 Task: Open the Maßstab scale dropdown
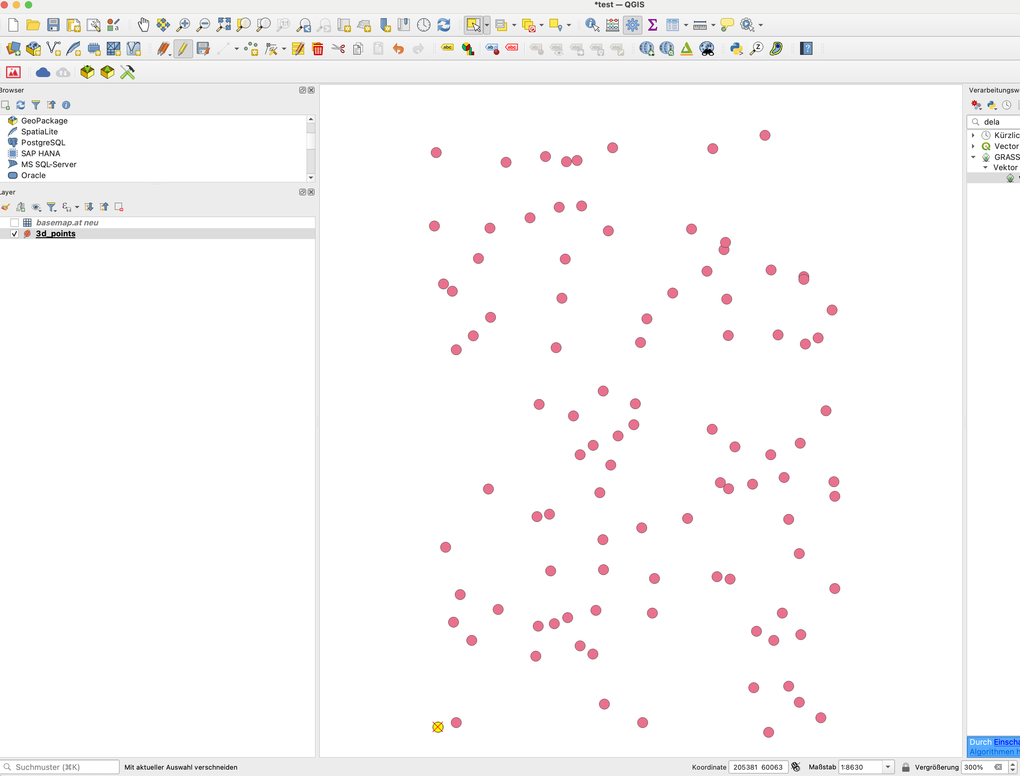(888, 767)
